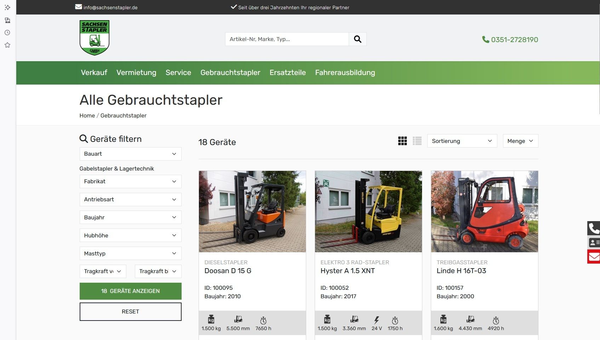The height and width of the screenshot is (340, 600).
Task: Click the magnifier search button
Action: point(358,39)
